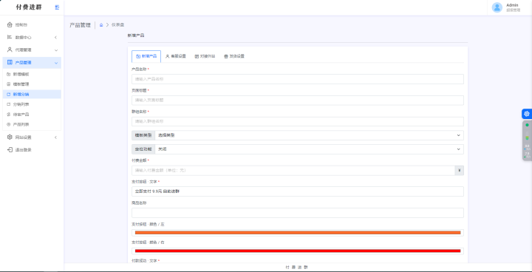
Task: Click the 网站设置 gear icon in the sidebar
Action: [10, 137]
